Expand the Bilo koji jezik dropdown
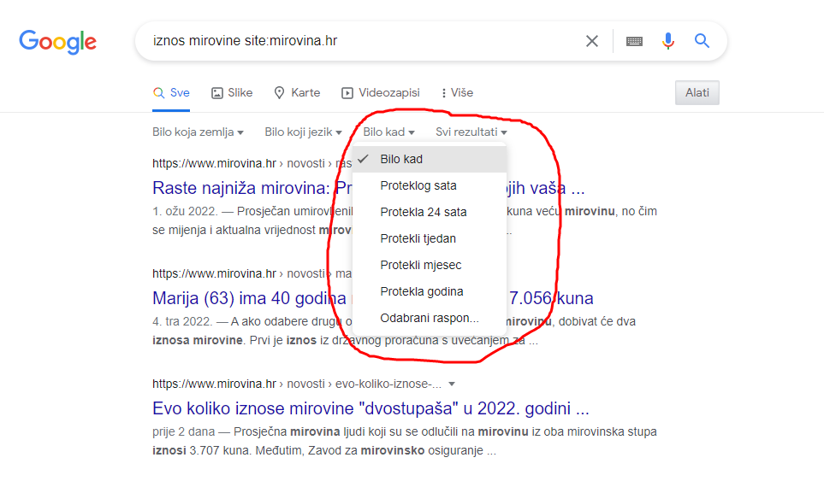 coord(303,132)
